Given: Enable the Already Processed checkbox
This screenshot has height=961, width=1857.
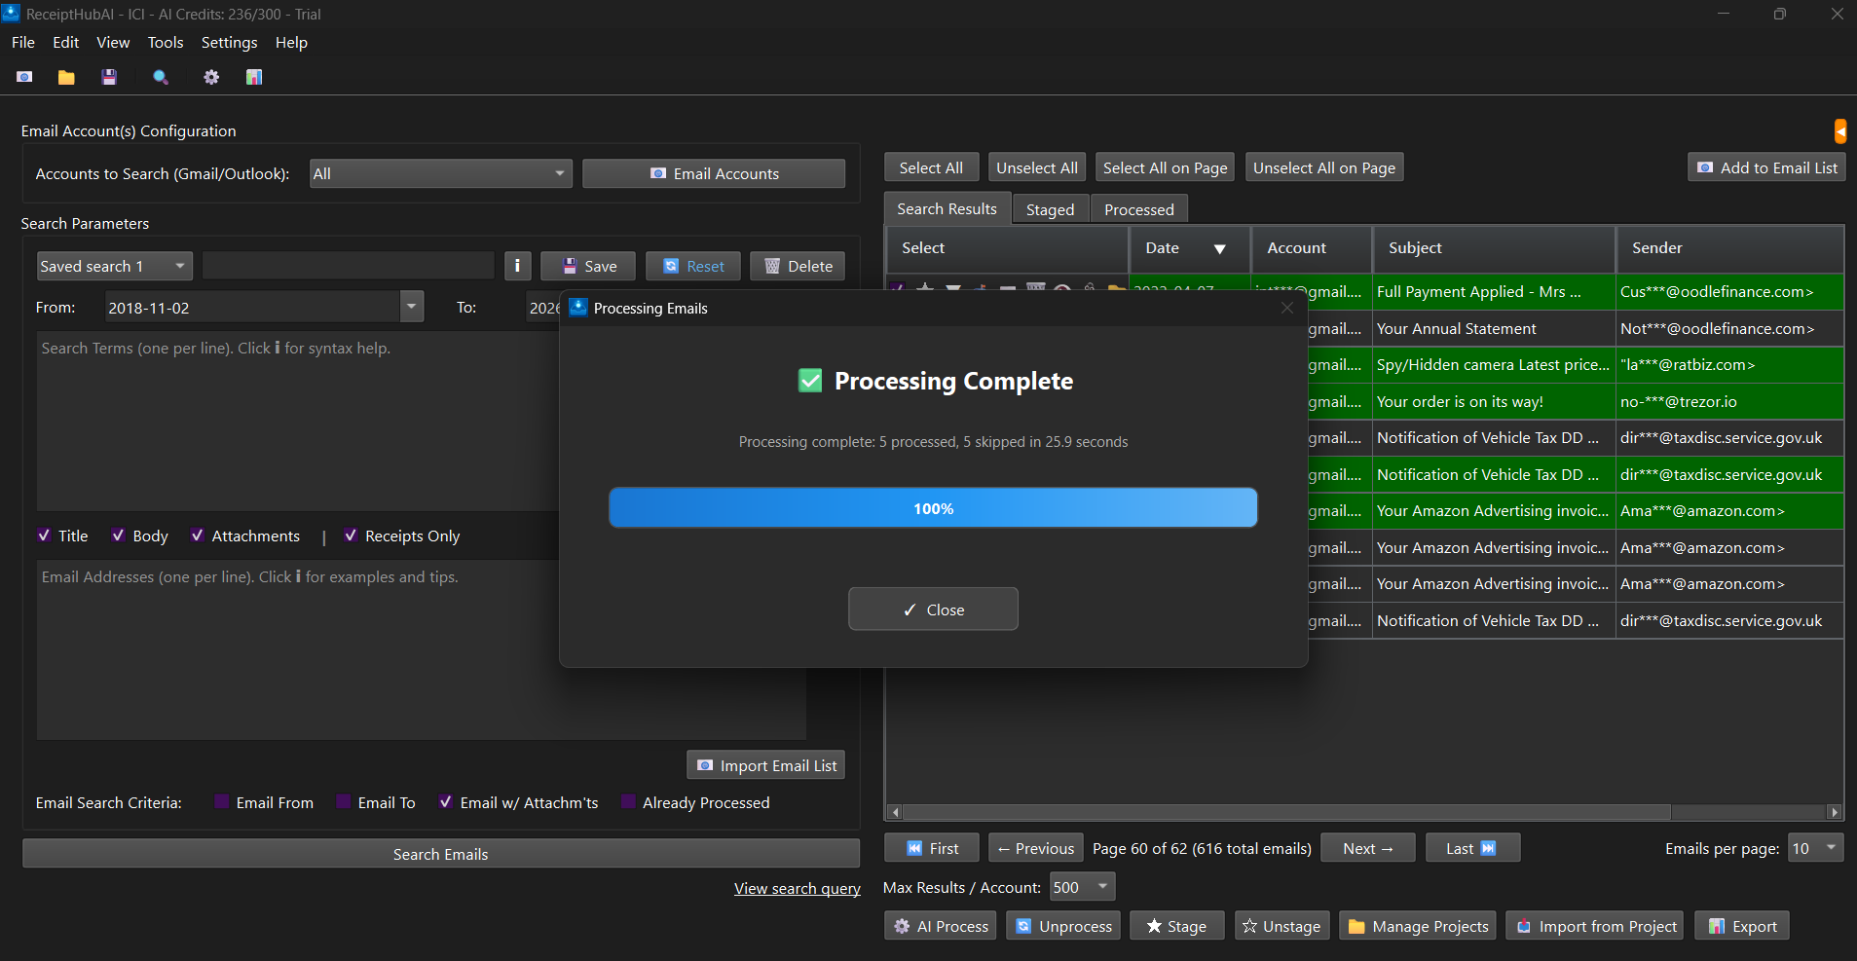Looking at the screenshot, I should tap(628, 802).
